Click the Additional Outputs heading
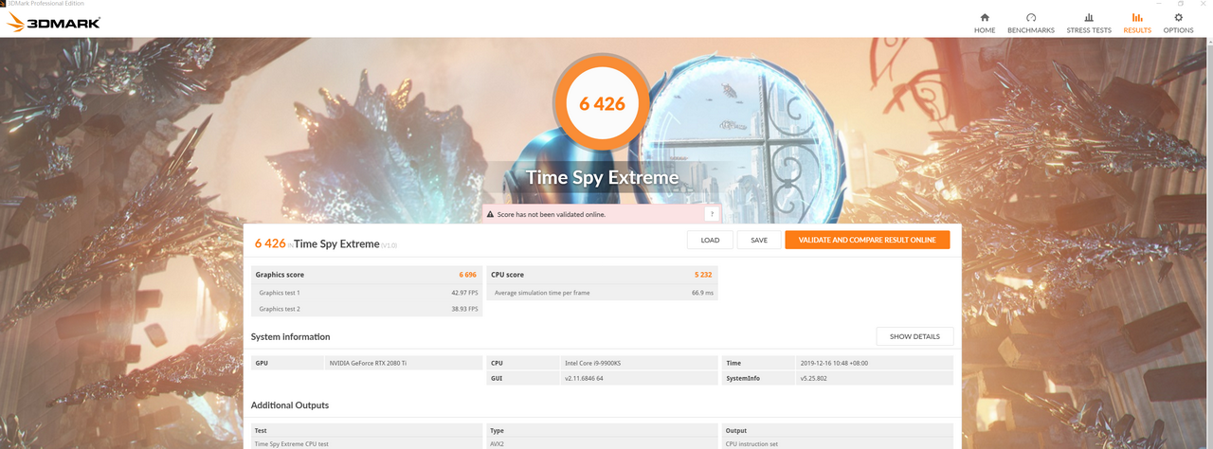Image resolution: width=1213 pixels, height=449 pixels. pyautogui.click(x=290, y=405)
